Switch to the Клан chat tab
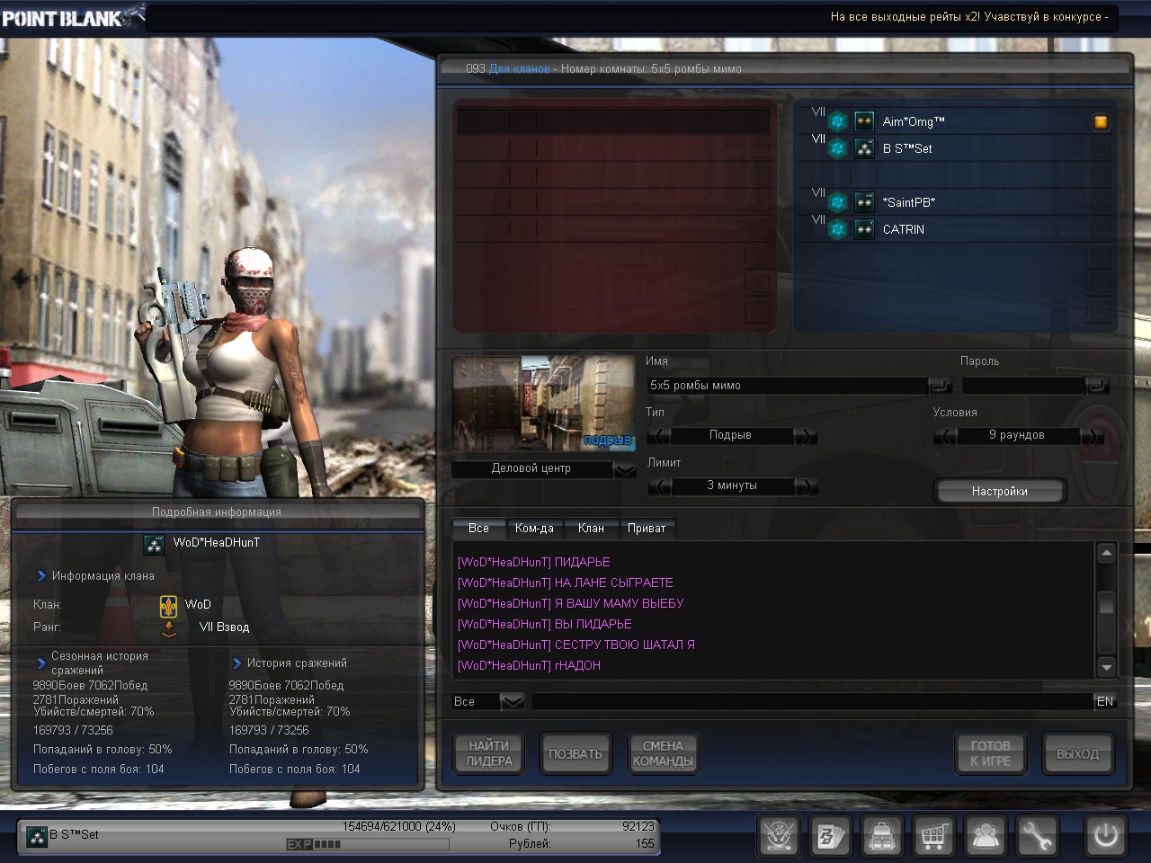Viewport: 1151px width, 863px height. pos(590,529)
